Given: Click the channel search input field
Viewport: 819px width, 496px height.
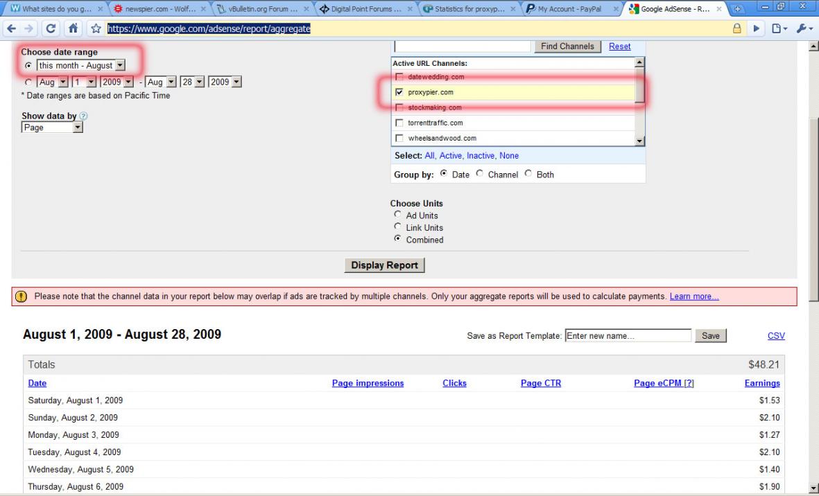Looking at the screenshot, I should pos(463,46).
